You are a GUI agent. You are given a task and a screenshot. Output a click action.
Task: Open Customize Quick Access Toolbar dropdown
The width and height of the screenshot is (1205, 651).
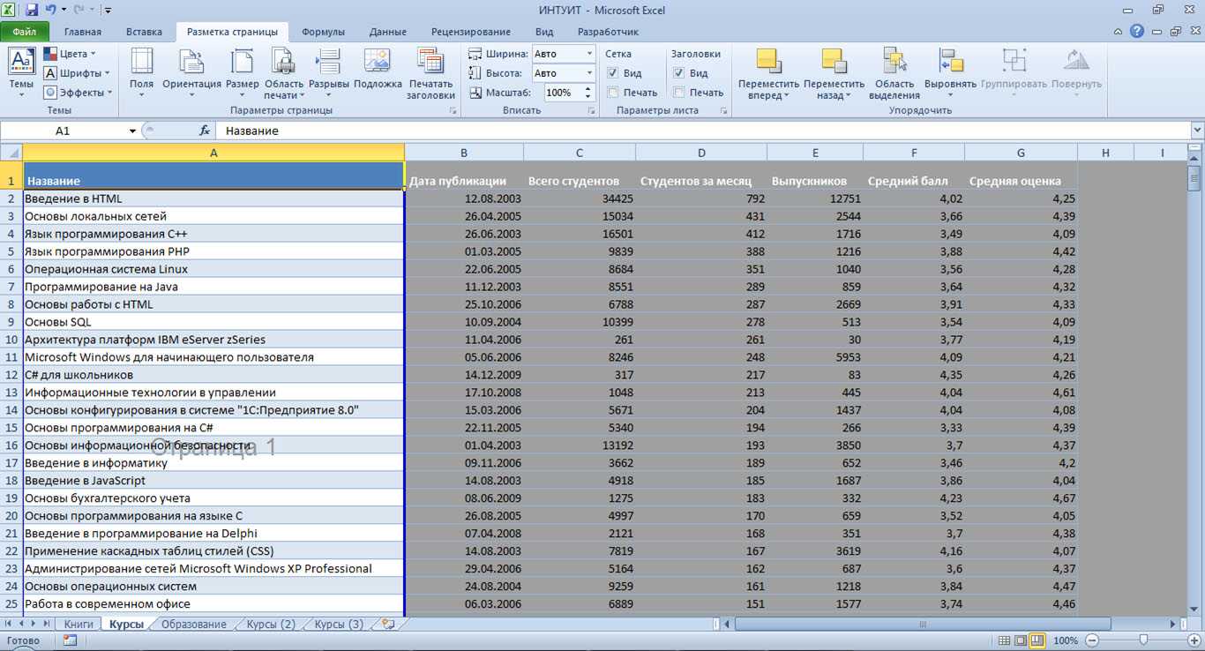pos(108,11)
